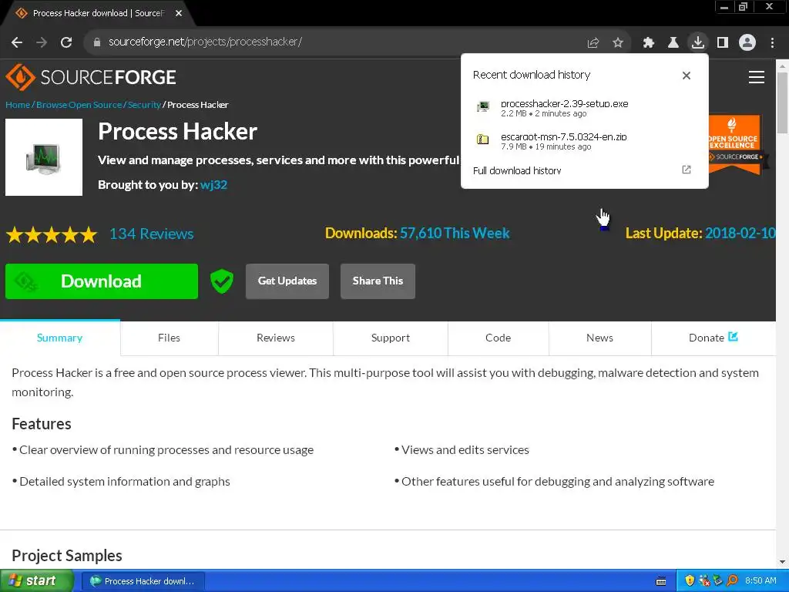
Task: Click the Chrome Labs flask icon
Action: pyautogui.click(x=673, y=43)
